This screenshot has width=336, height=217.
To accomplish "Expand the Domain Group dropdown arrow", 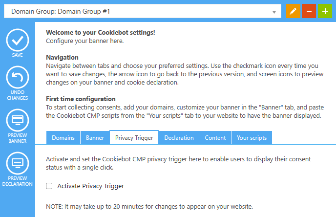I will (x=274, y=12).
